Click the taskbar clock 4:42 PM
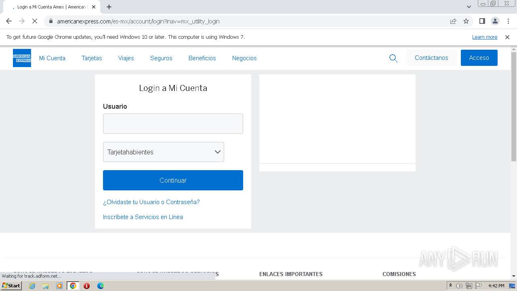Image resolution: width=517 pixels, height=291 pixels. coord(496,286)
